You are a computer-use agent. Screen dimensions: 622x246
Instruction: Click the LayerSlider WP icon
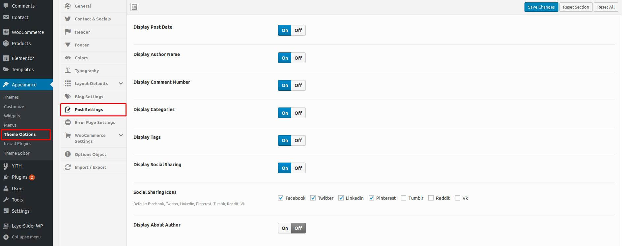(6, 226)
